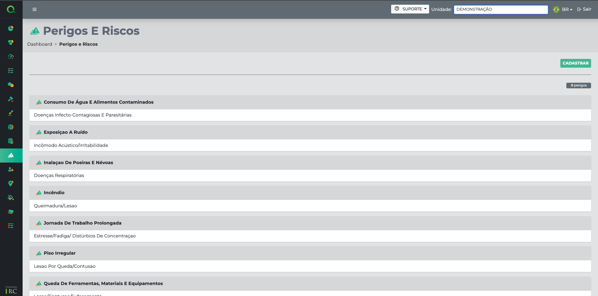Go to Dashboard breadcrumb link
Image resolution: width=598 pixels, height=296 pixels.
pyautogui.click(x=40, y=44)
